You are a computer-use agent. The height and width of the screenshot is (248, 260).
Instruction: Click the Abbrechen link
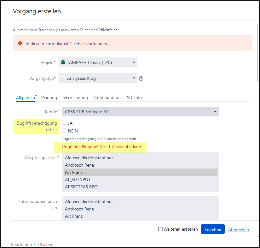coord(239,230)
